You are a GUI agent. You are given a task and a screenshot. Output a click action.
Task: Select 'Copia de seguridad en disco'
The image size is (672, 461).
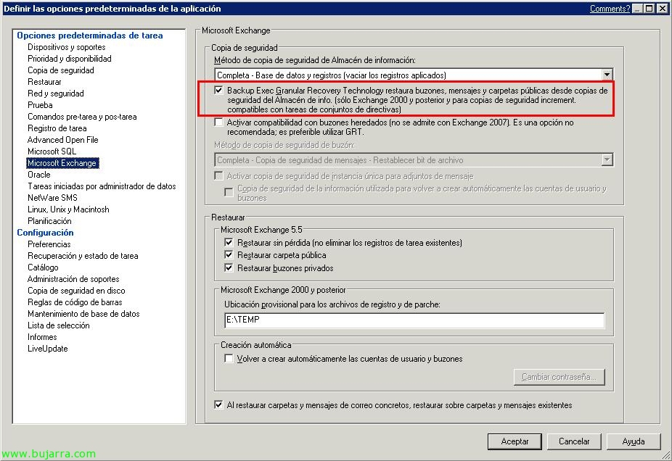pyautogui.click(x=77, y=290)
